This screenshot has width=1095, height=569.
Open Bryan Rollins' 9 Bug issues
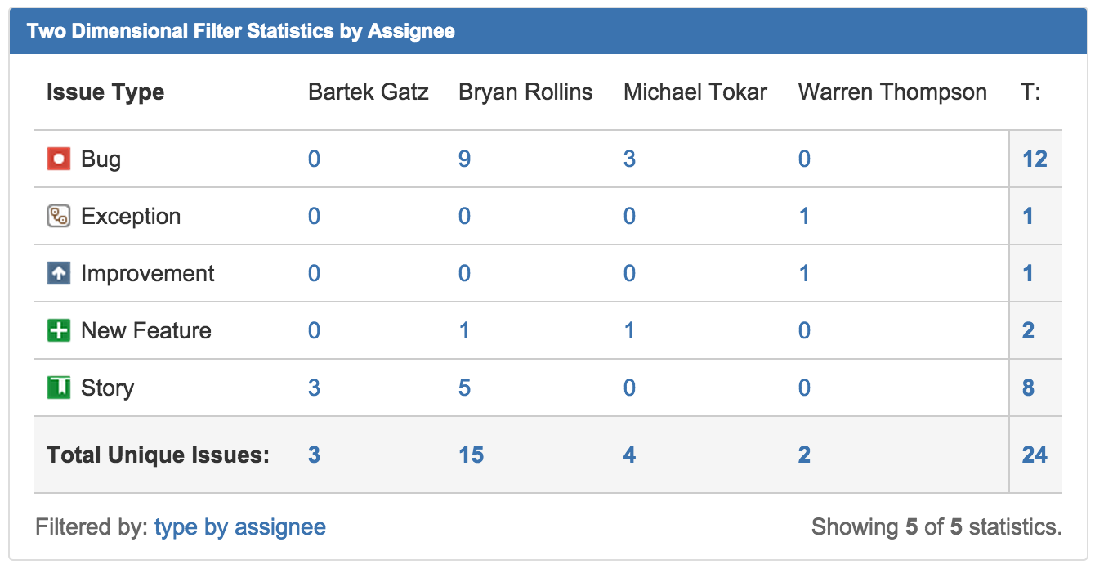(464, 159)
